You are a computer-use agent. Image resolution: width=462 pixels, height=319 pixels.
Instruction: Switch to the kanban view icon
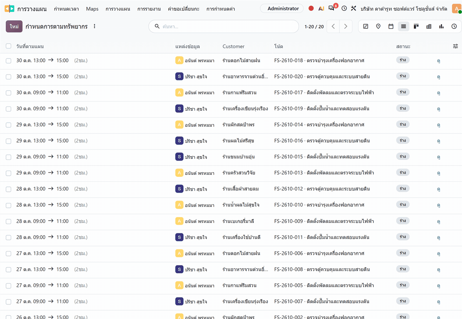tap(416, 27)
